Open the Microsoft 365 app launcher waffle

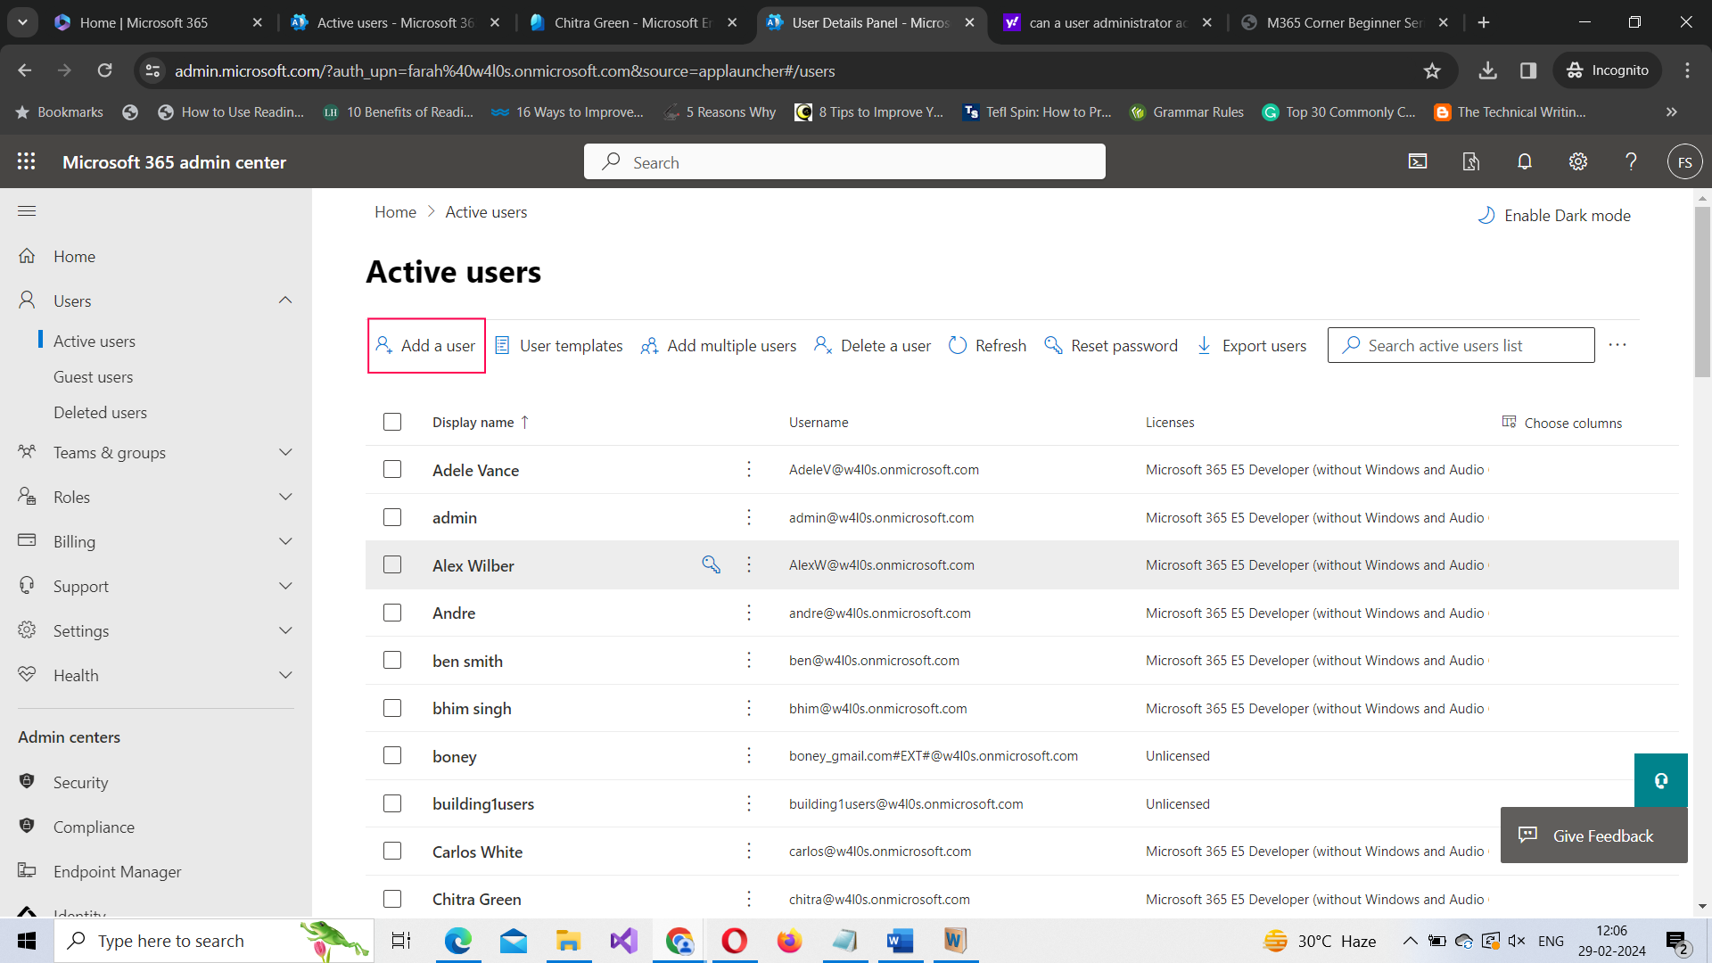pyautogui.click(x=27, y=161)
